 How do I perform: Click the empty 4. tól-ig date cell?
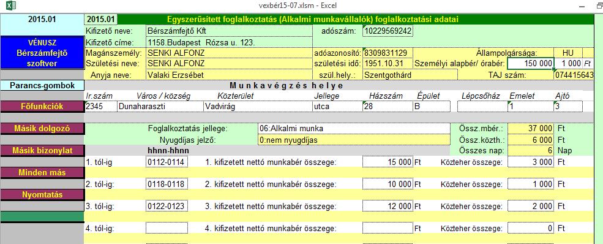click(167, 228)
